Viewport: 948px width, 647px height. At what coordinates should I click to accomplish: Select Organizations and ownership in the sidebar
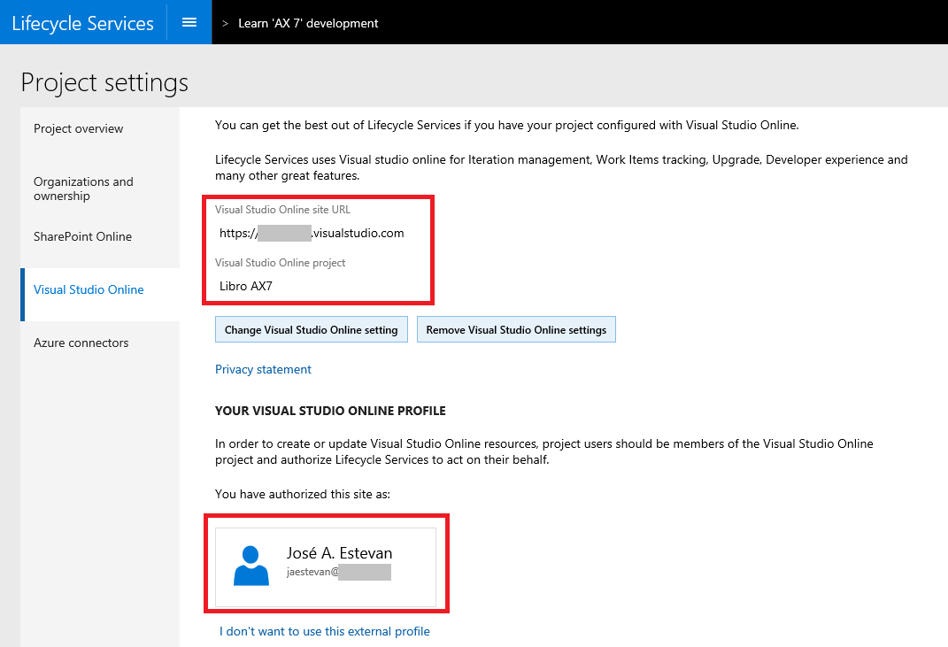click(x=83, y=189)
